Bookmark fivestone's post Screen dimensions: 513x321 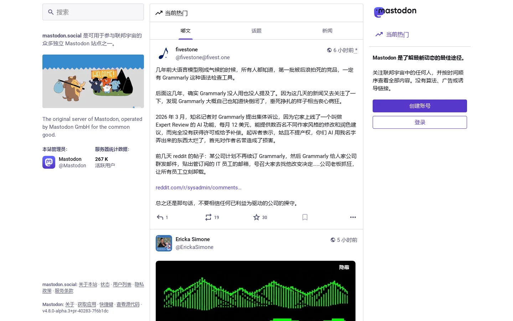(305, 217)
